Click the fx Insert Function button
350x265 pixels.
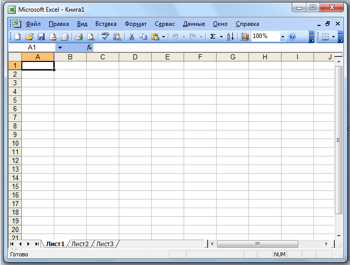tap(89, 47)
